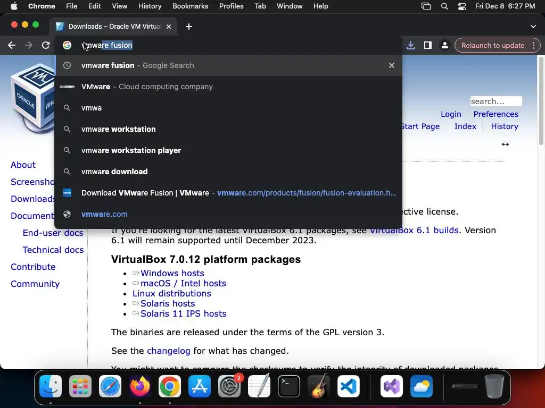
Task: Open the Apple menu
Action: [14, 6]
